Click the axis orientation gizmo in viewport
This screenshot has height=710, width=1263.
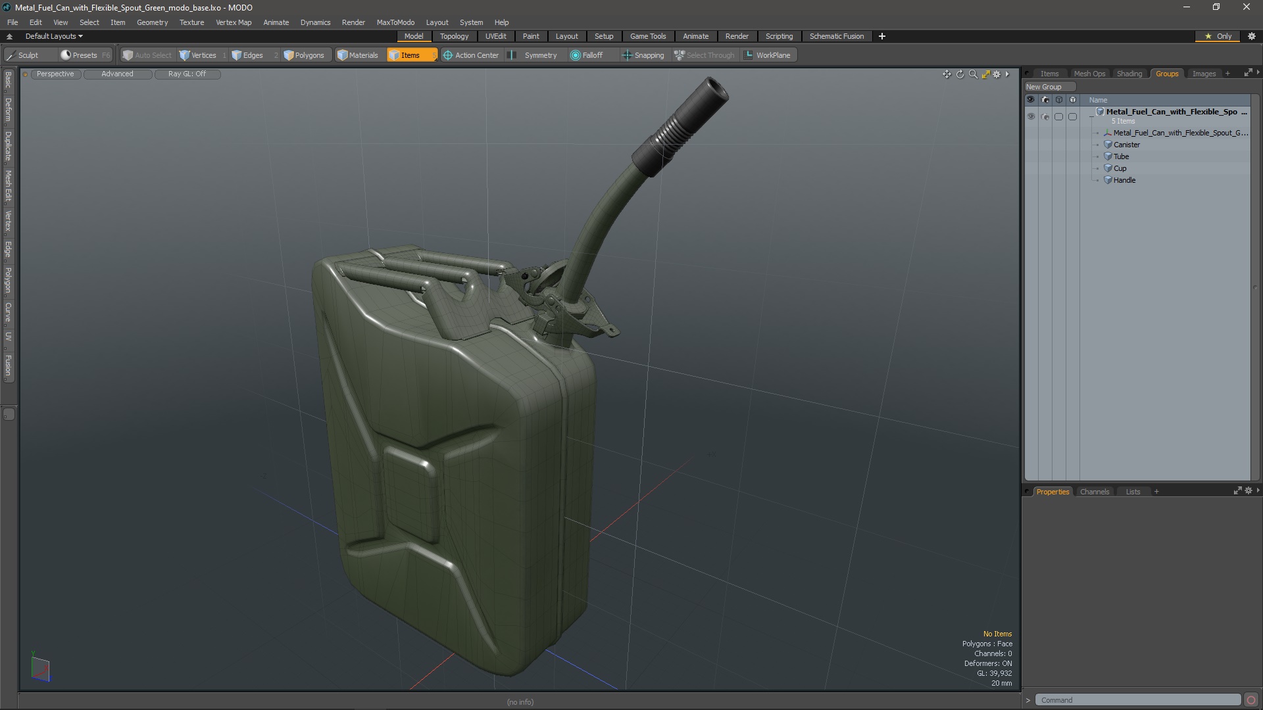tap(40, 668)
